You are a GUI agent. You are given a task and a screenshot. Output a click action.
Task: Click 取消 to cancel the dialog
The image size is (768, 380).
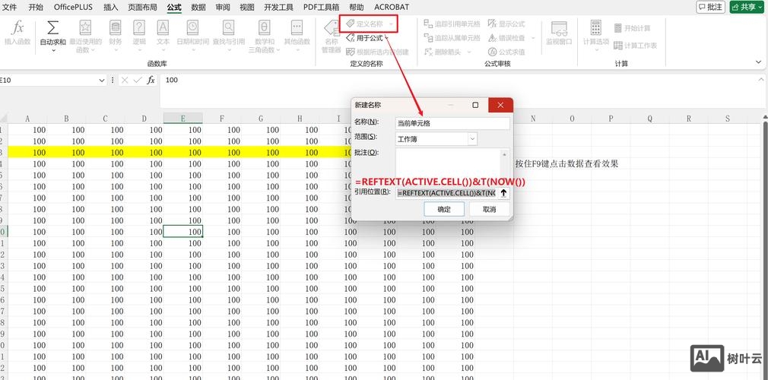coord(489,209)
